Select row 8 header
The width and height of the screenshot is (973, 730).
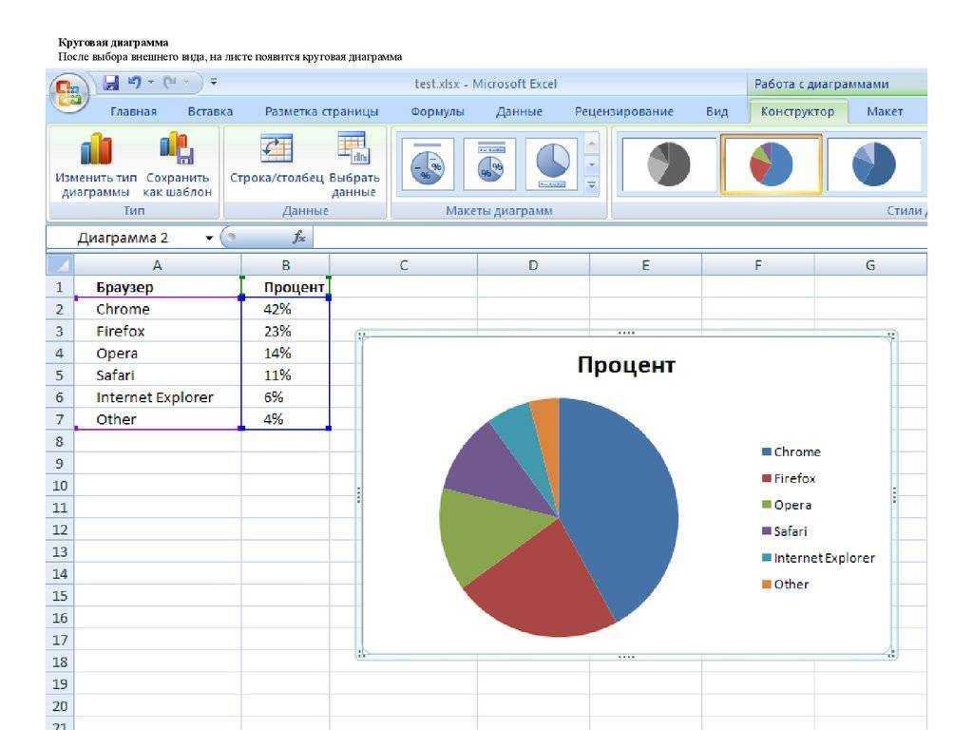pos(60,441)
